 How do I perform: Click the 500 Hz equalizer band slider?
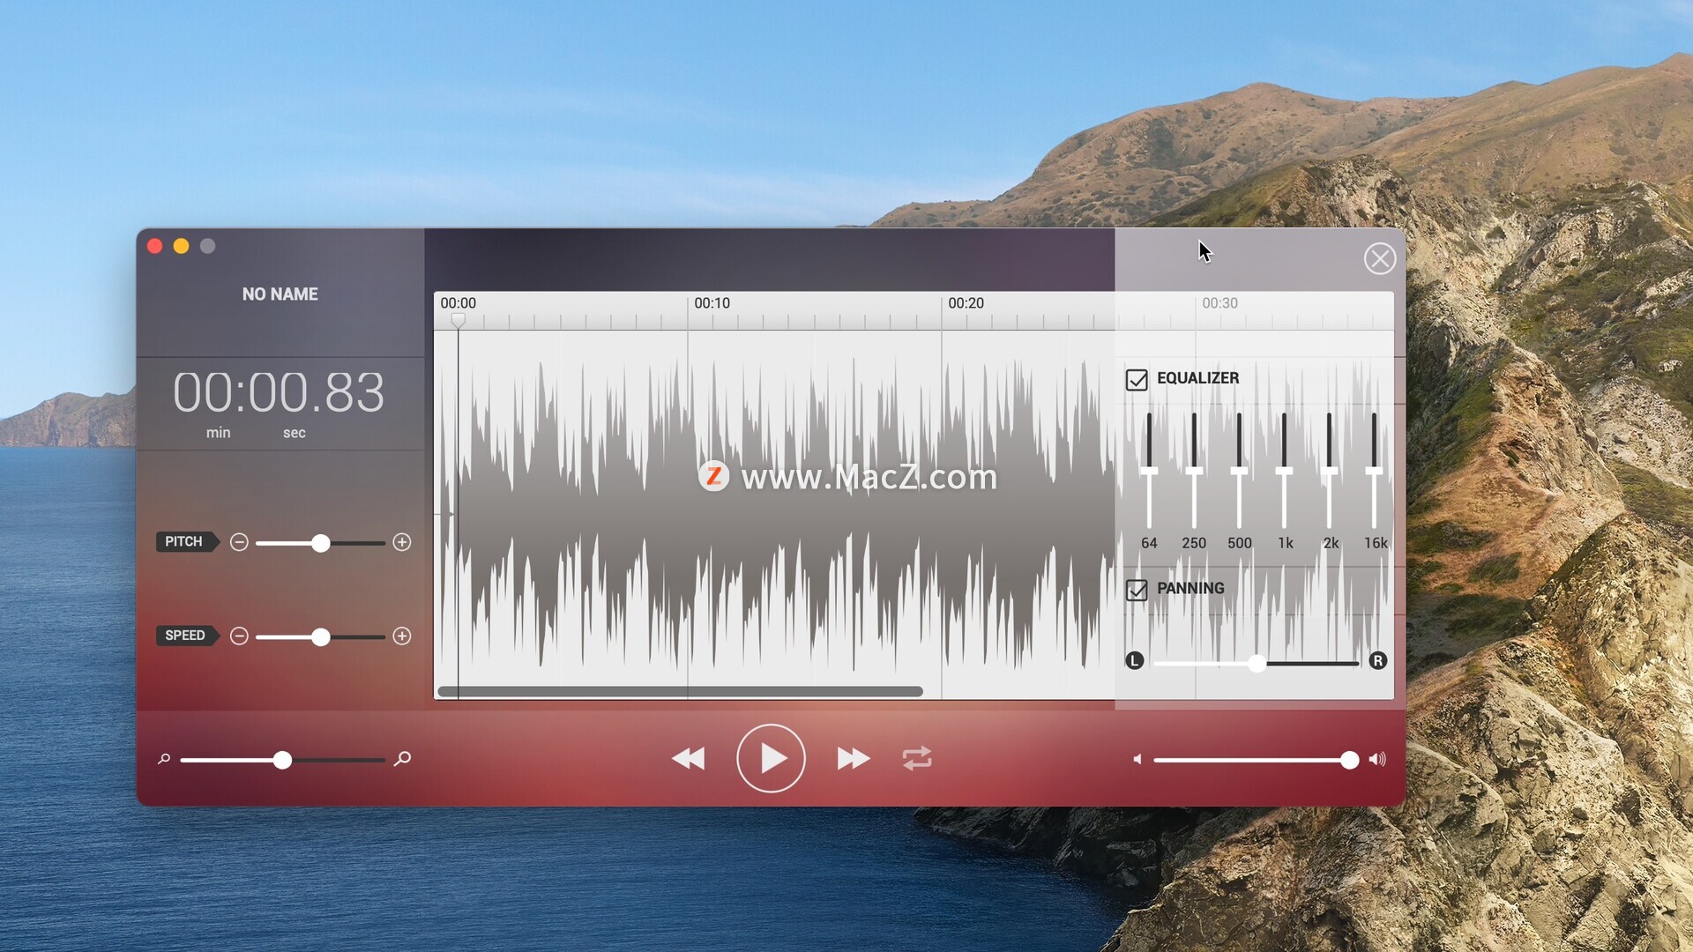1239,472
